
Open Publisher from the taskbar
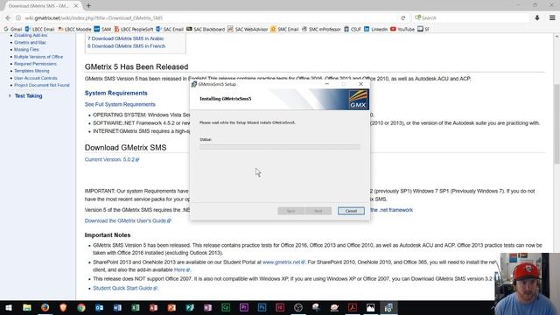click(190, 307)
